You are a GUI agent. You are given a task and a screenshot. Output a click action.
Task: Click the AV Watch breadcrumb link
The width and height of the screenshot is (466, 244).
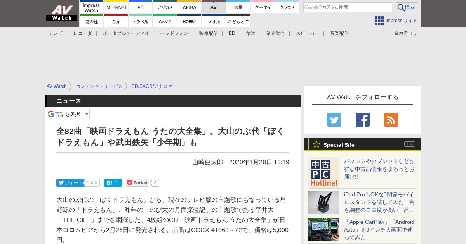(57, 86)
